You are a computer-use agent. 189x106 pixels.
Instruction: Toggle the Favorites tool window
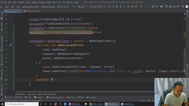(2, 74)
